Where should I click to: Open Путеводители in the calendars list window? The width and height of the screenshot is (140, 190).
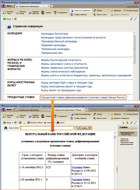point(60,12)
